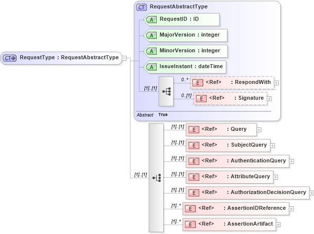
Task: Click the 0..[1] cardinality of Signature
Action: tap(186, 96)
